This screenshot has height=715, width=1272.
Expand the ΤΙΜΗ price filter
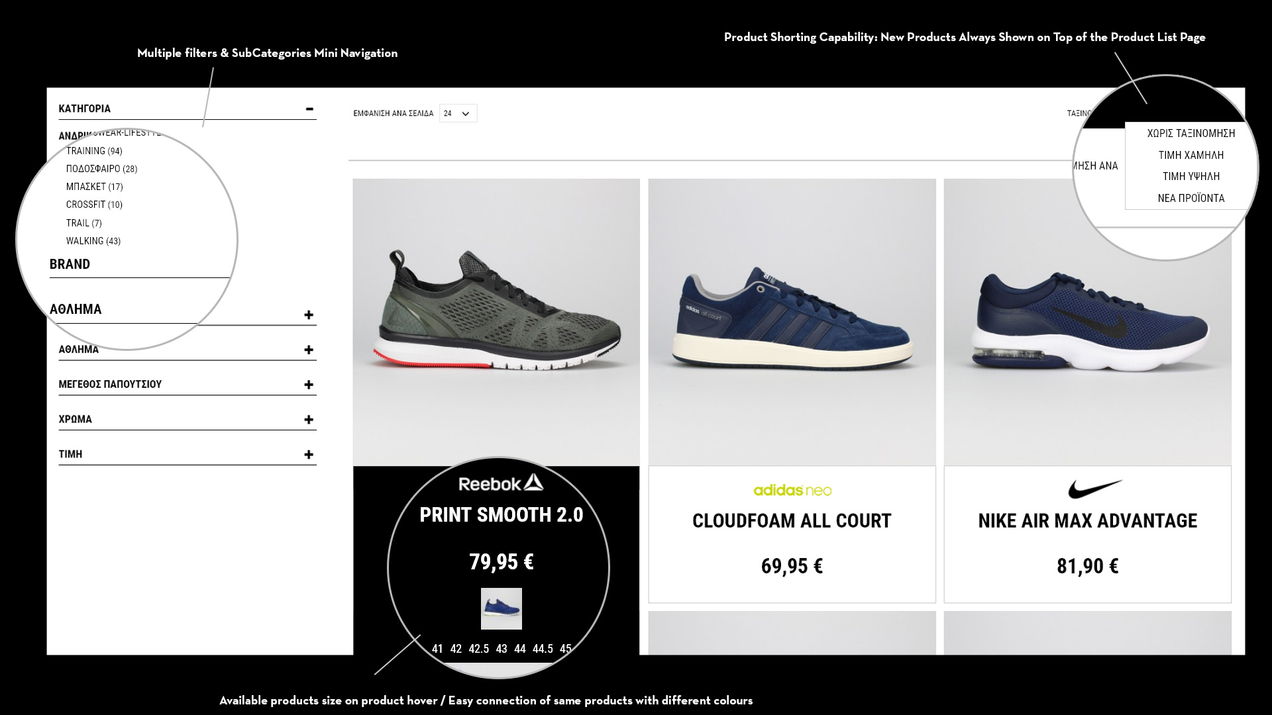[x=309, y=455]
